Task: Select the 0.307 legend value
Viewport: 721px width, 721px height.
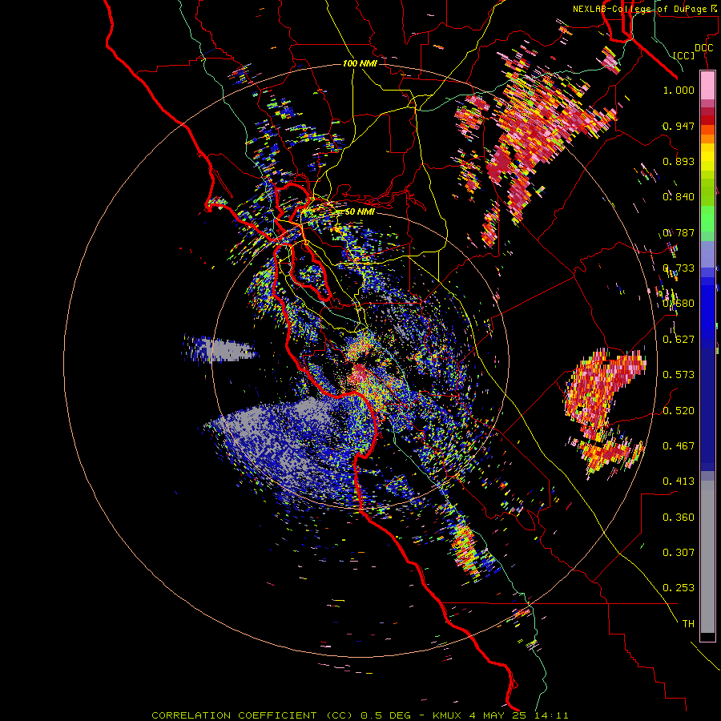Action: tap(679, 553)
